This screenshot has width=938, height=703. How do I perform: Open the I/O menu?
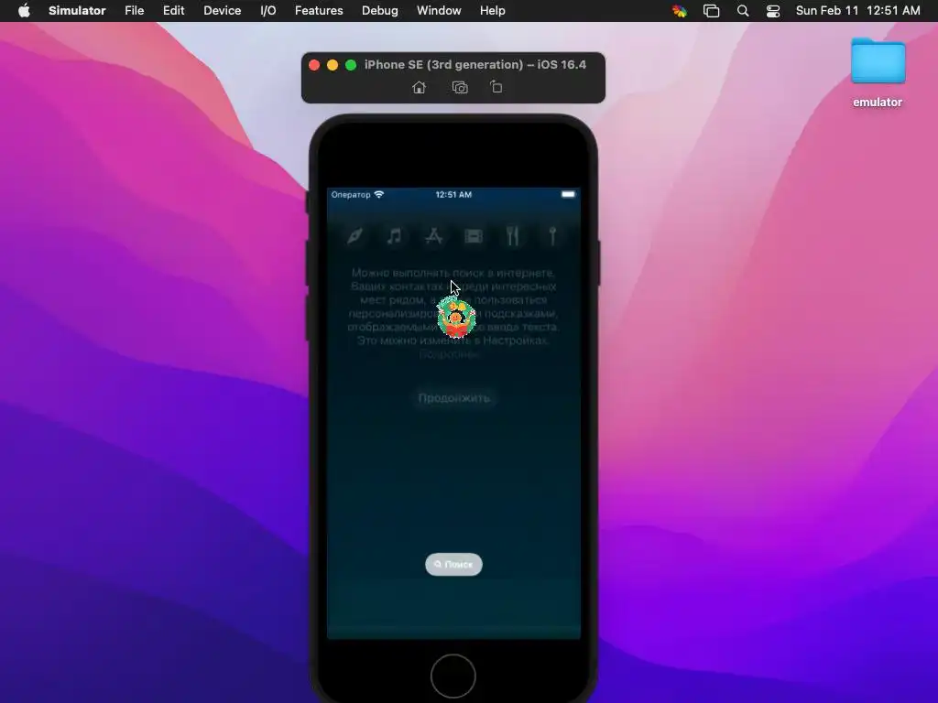268,11
